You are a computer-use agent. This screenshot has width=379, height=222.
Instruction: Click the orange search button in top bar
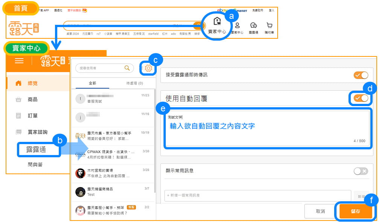coord(197,26)
